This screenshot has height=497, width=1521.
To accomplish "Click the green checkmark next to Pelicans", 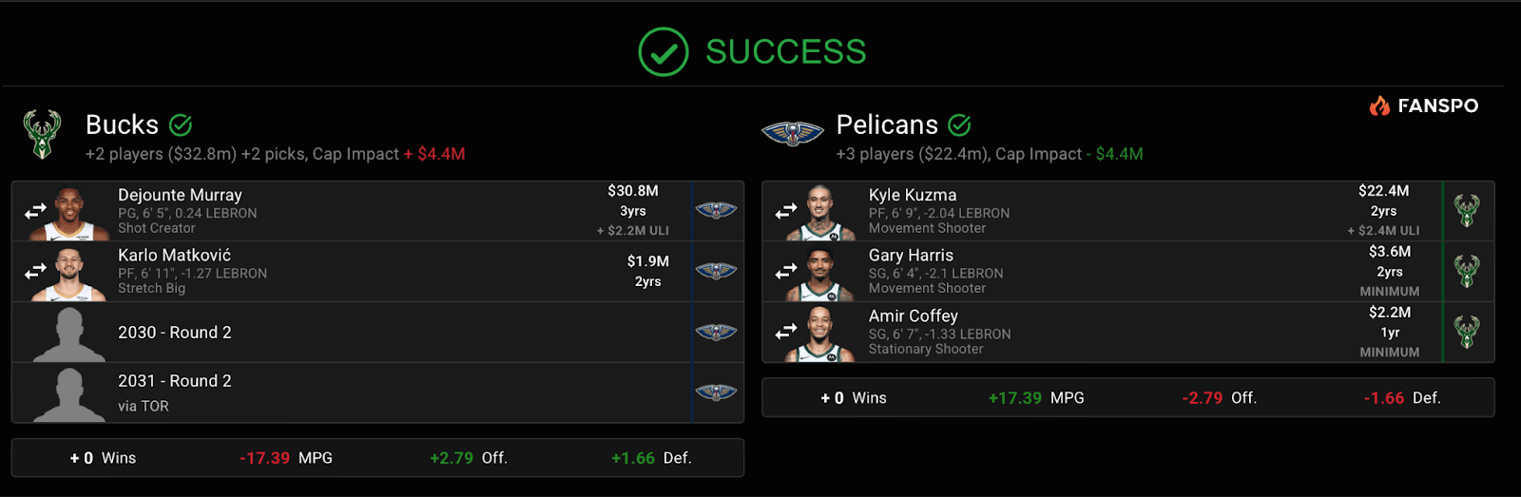I will [960, 124].
